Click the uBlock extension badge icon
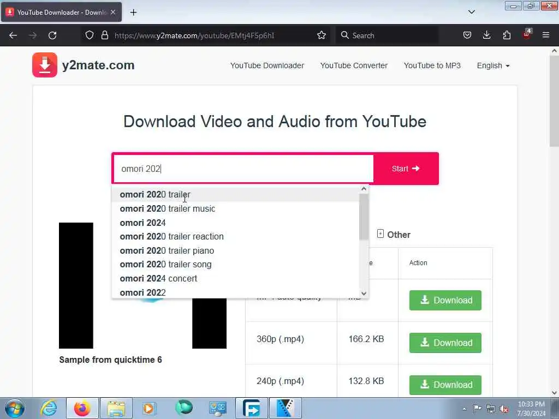The width and height of the screenshot is (559, 419). (527, 34)
